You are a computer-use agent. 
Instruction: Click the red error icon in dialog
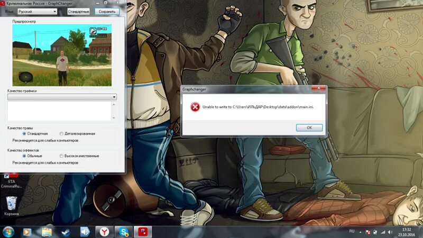195,107
